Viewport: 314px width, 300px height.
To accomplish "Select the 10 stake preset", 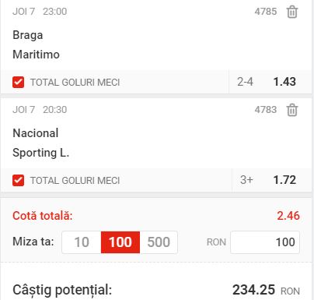I will (x=82, y=242).
